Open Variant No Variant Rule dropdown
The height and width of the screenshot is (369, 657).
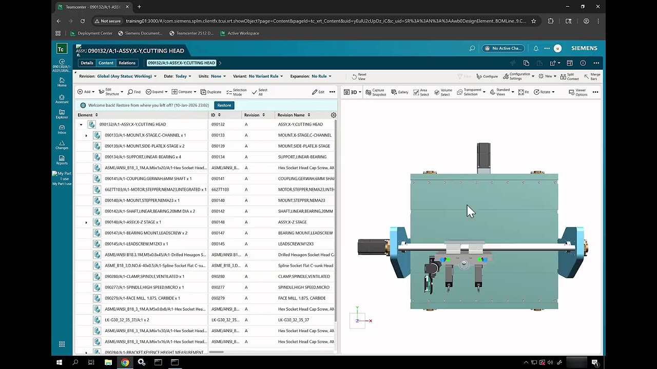266,76
